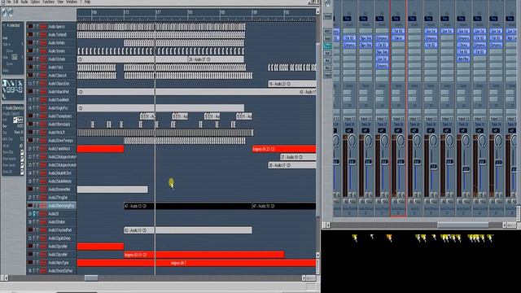Open input selector on Track 27 mixer channel
Screen dimensions: 521x293
pyautogui.click(x=382, y=119)
